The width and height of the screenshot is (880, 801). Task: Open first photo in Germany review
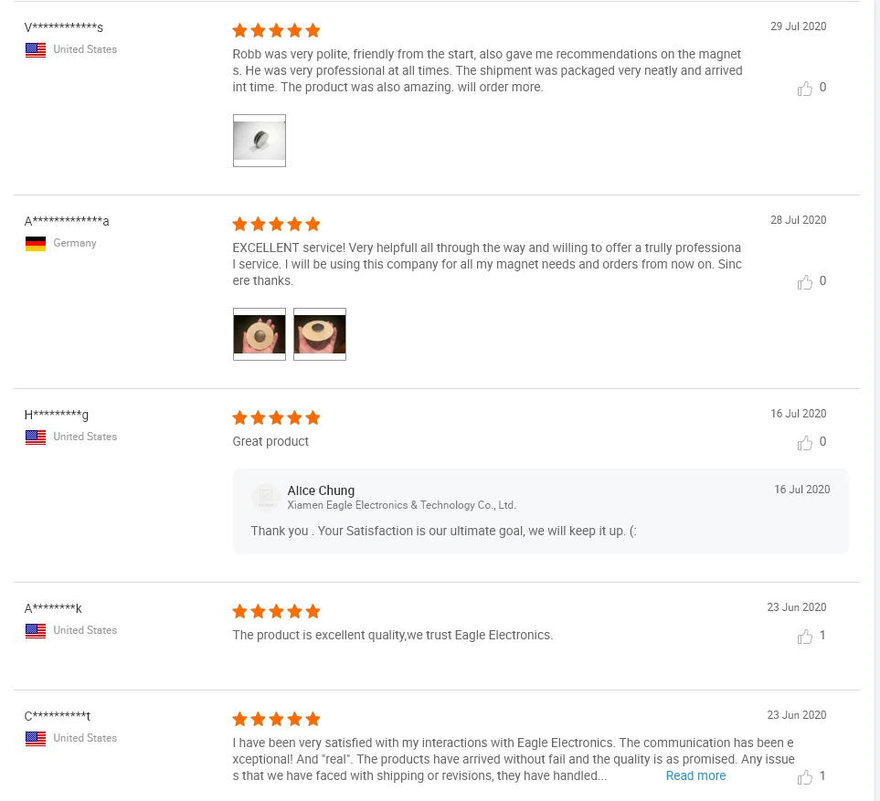(260, 334)
